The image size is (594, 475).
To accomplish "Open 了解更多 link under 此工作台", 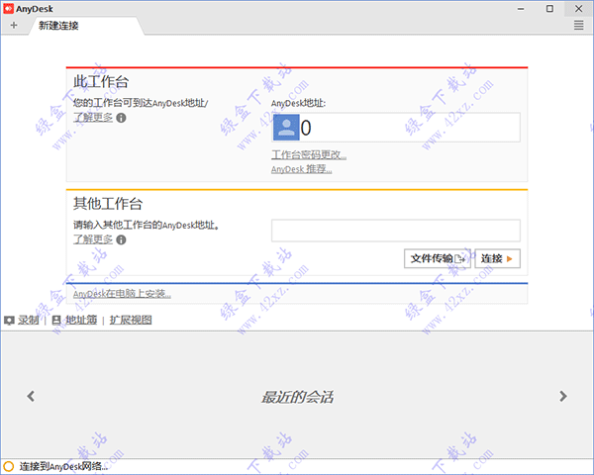I will pos(93,118).
